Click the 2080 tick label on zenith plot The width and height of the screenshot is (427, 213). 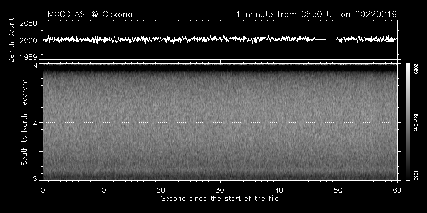coord(28,23)
